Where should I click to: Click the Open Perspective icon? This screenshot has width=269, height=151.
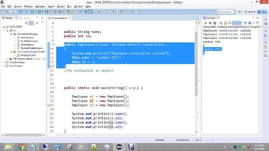[240, 12]
